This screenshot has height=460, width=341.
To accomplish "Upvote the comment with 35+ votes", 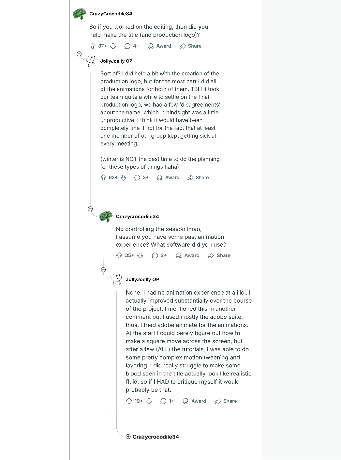I will click(119, 255).
